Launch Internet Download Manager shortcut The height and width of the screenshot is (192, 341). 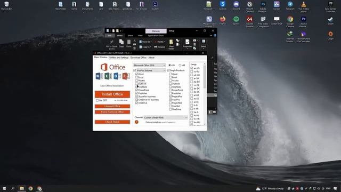290,36
